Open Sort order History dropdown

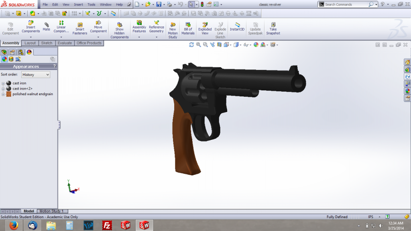36,75
